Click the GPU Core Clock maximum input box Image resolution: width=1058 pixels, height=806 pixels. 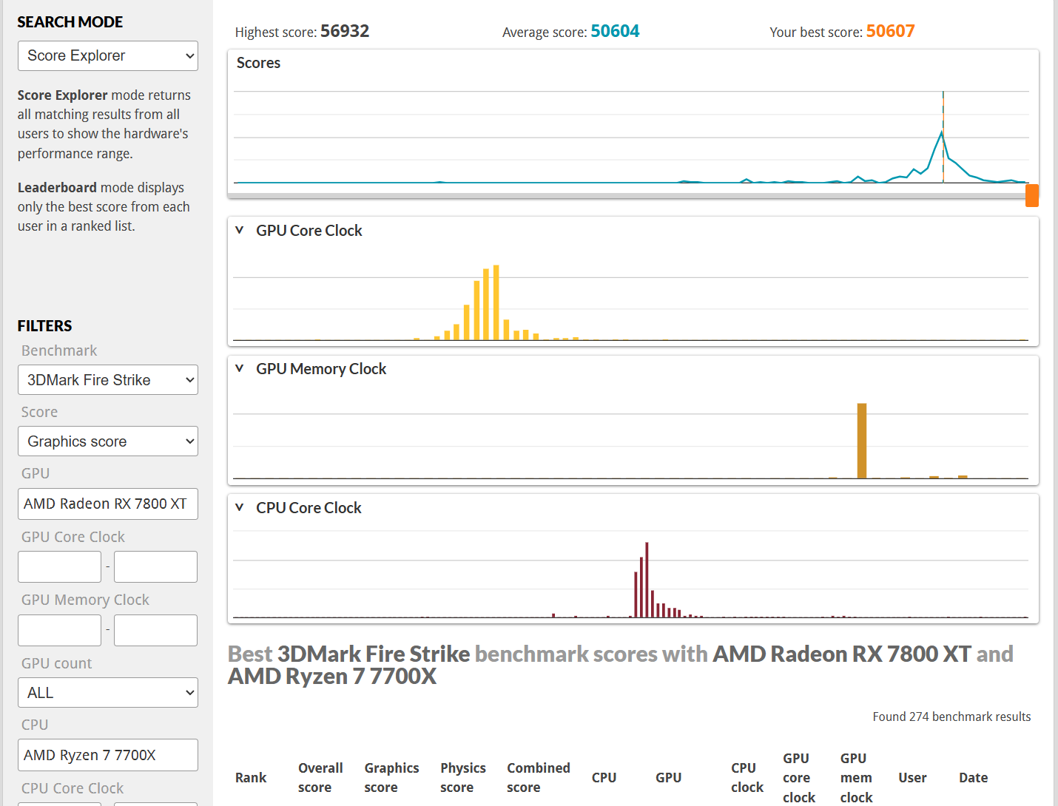[155, 567]
